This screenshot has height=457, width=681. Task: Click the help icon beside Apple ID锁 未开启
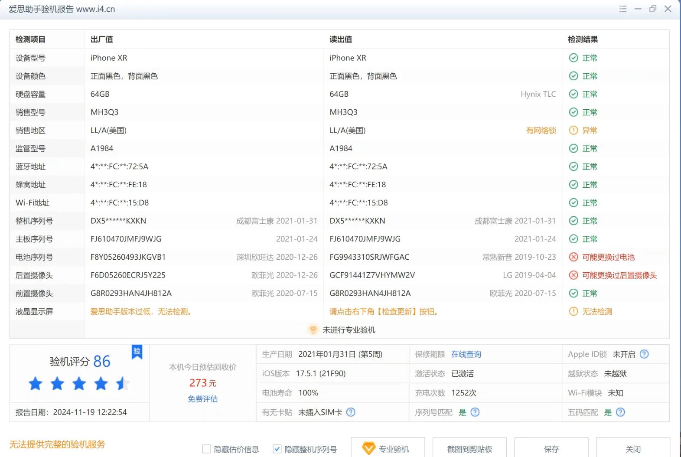(x=644, y=354)
